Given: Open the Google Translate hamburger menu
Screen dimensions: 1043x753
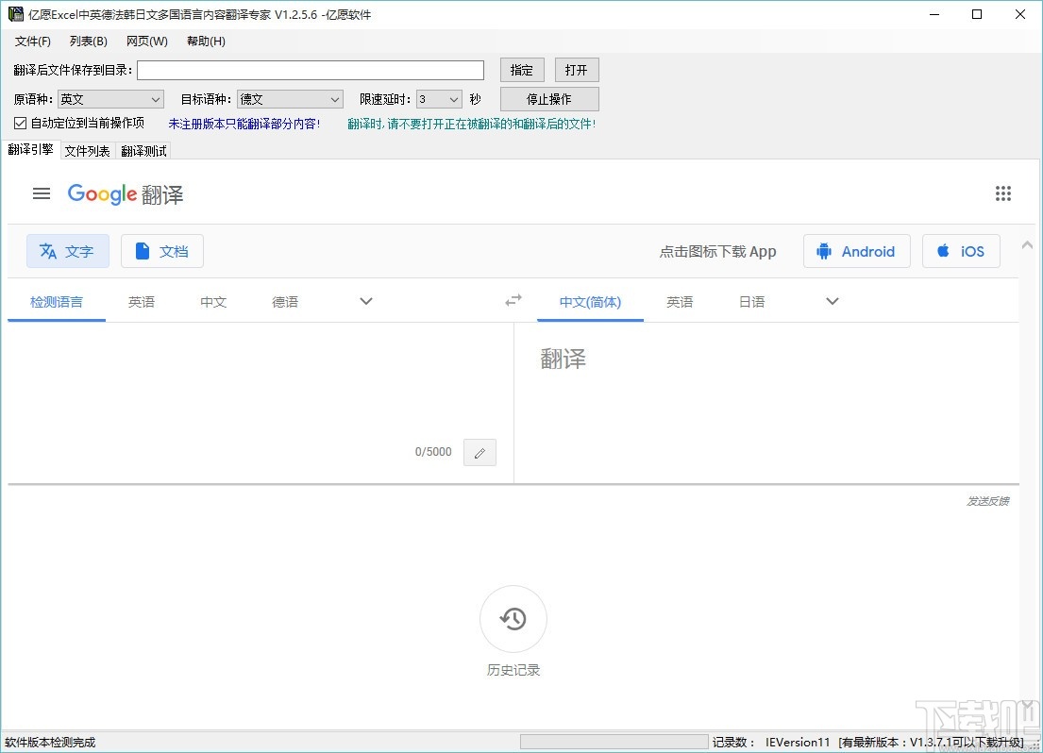Looking at the screenshot, I should click(41, 193).
